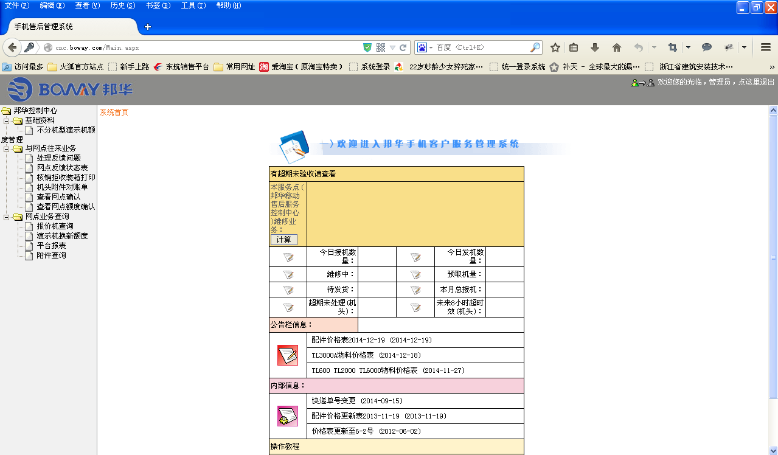Click the user logout icon near 欢迎您的光临
778x455 pixels.
[642, 83]
